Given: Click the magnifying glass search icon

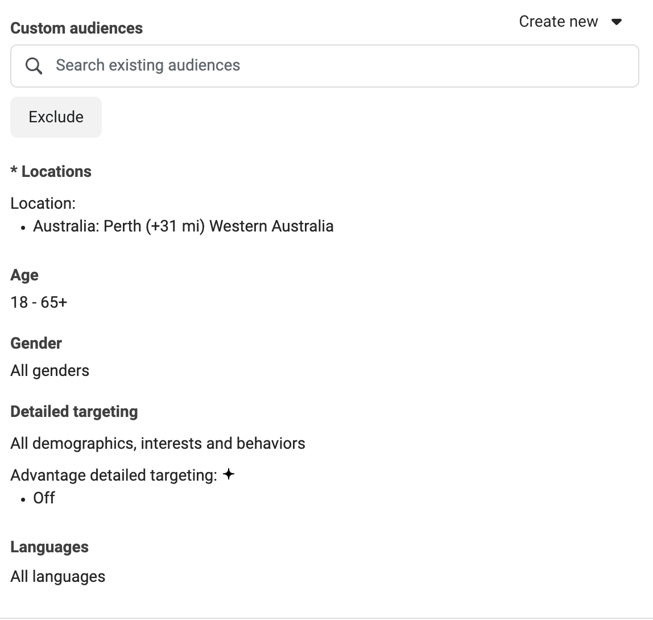Looking at the screenshot, I should click(x=34, y=66).
